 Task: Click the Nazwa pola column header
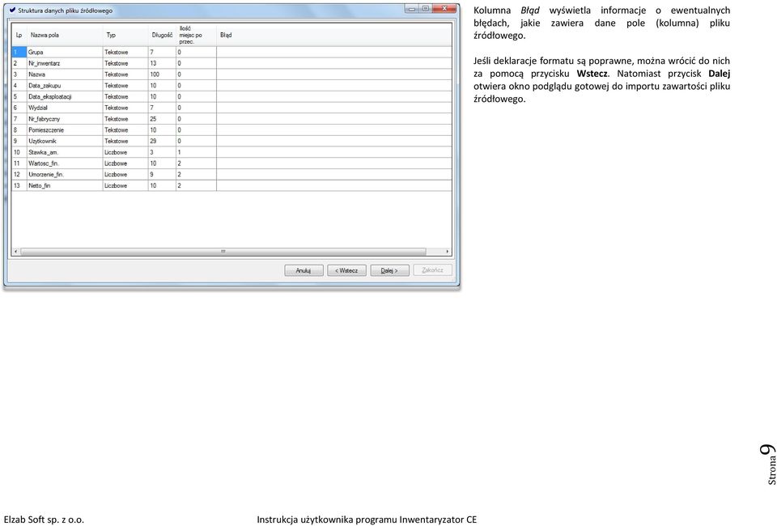coord(65,35)
